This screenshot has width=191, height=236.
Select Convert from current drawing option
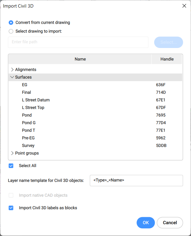click(x=11, y=22)
